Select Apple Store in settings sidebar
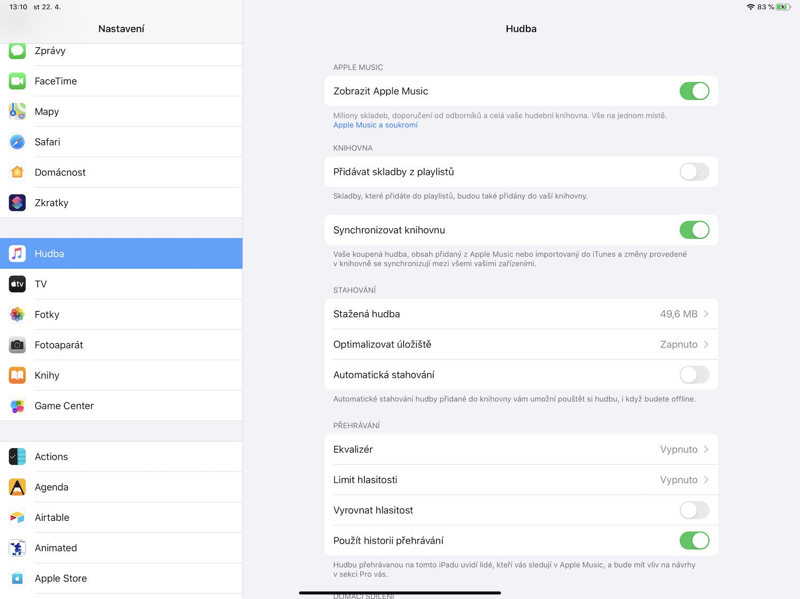Viewport: 800px width, 599px height. click(121, 578)
